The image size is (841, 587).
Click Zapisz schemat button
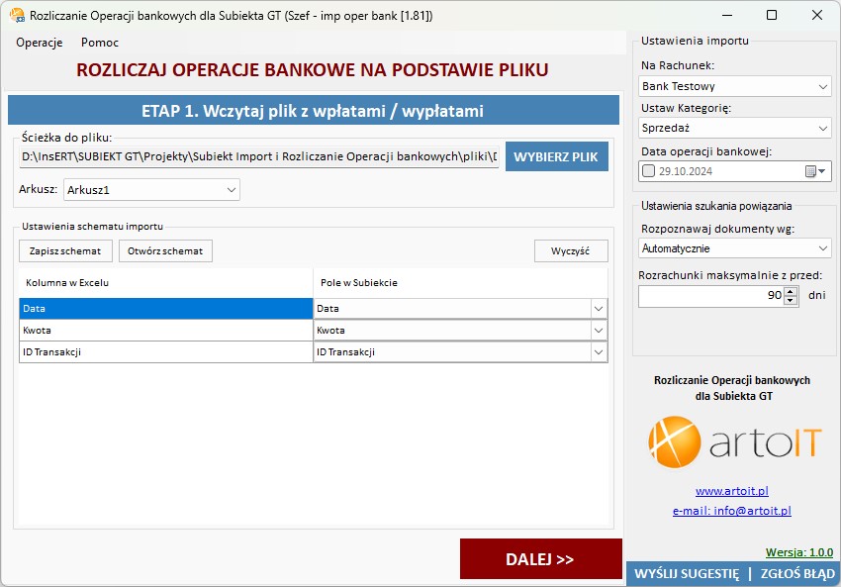click(x=66, y=250)
